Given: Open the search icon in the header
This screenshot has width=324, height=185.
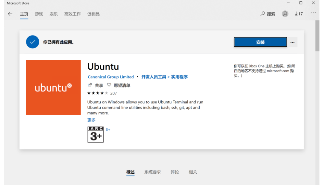Looking at the screenshot, I should point(263,14).
